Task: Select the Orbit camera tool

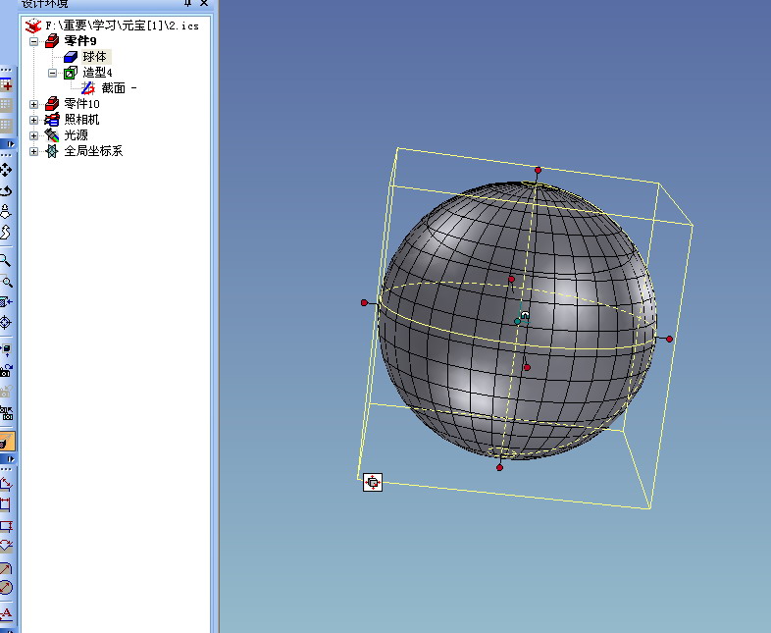Action: 6,190
